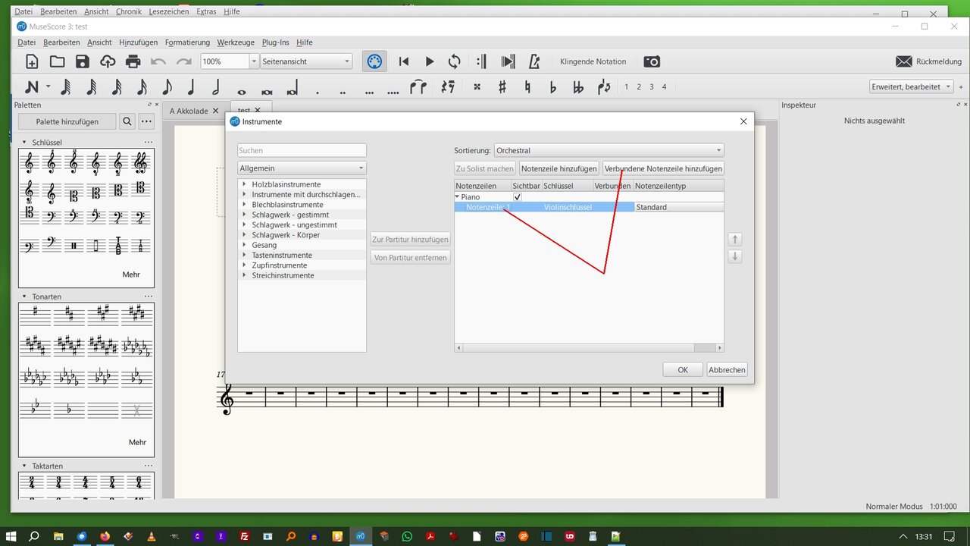Click the Notenzeile hinzufügen button
The image size is (970, 546).
click(x=559, y=168)
